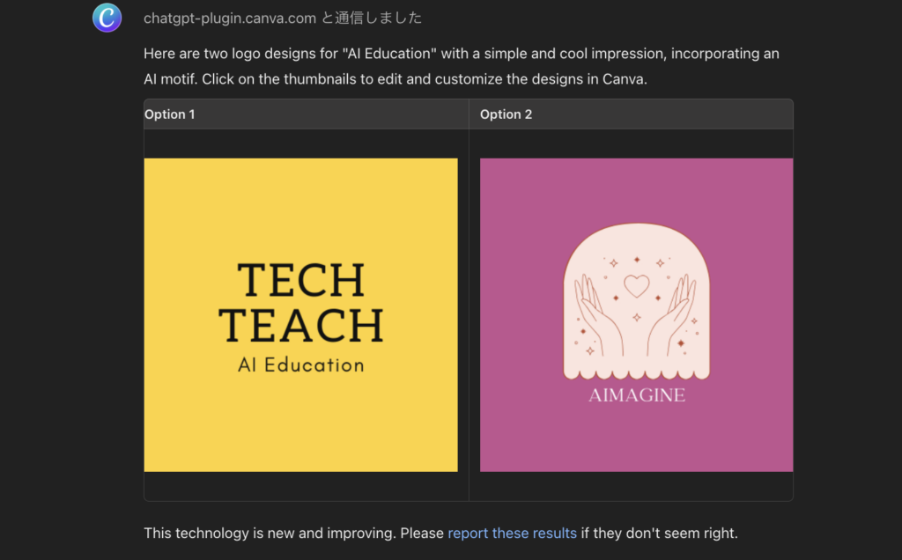Open the TECH TEACH logo thumbnail
902x560 pixels.
point(300,314)
